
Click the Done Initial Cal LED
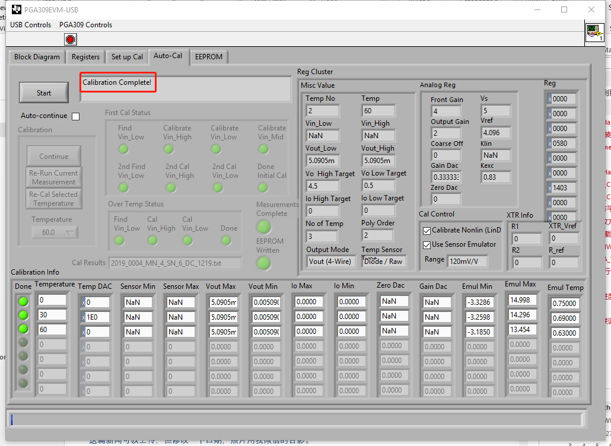(264, 187)
